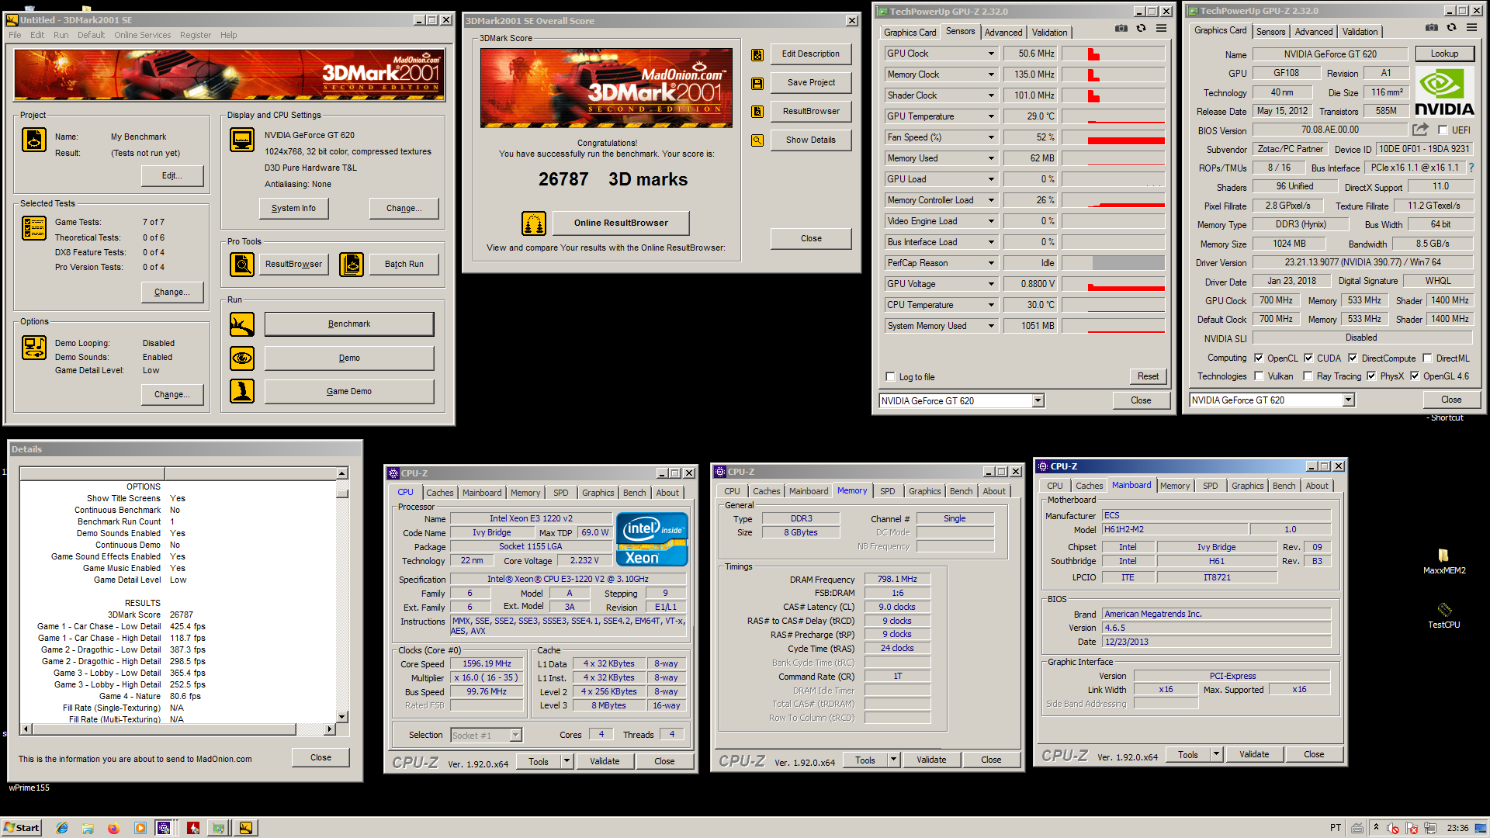This screenshot has height=838, width=1490.
Task: Open the GPU selection dropdown in GPU-Z Sensors window
Action: click(x=1038, y=401)
